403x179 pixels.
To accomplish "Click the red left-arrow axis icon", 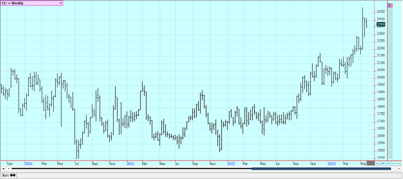I will (x=378, y=164).
